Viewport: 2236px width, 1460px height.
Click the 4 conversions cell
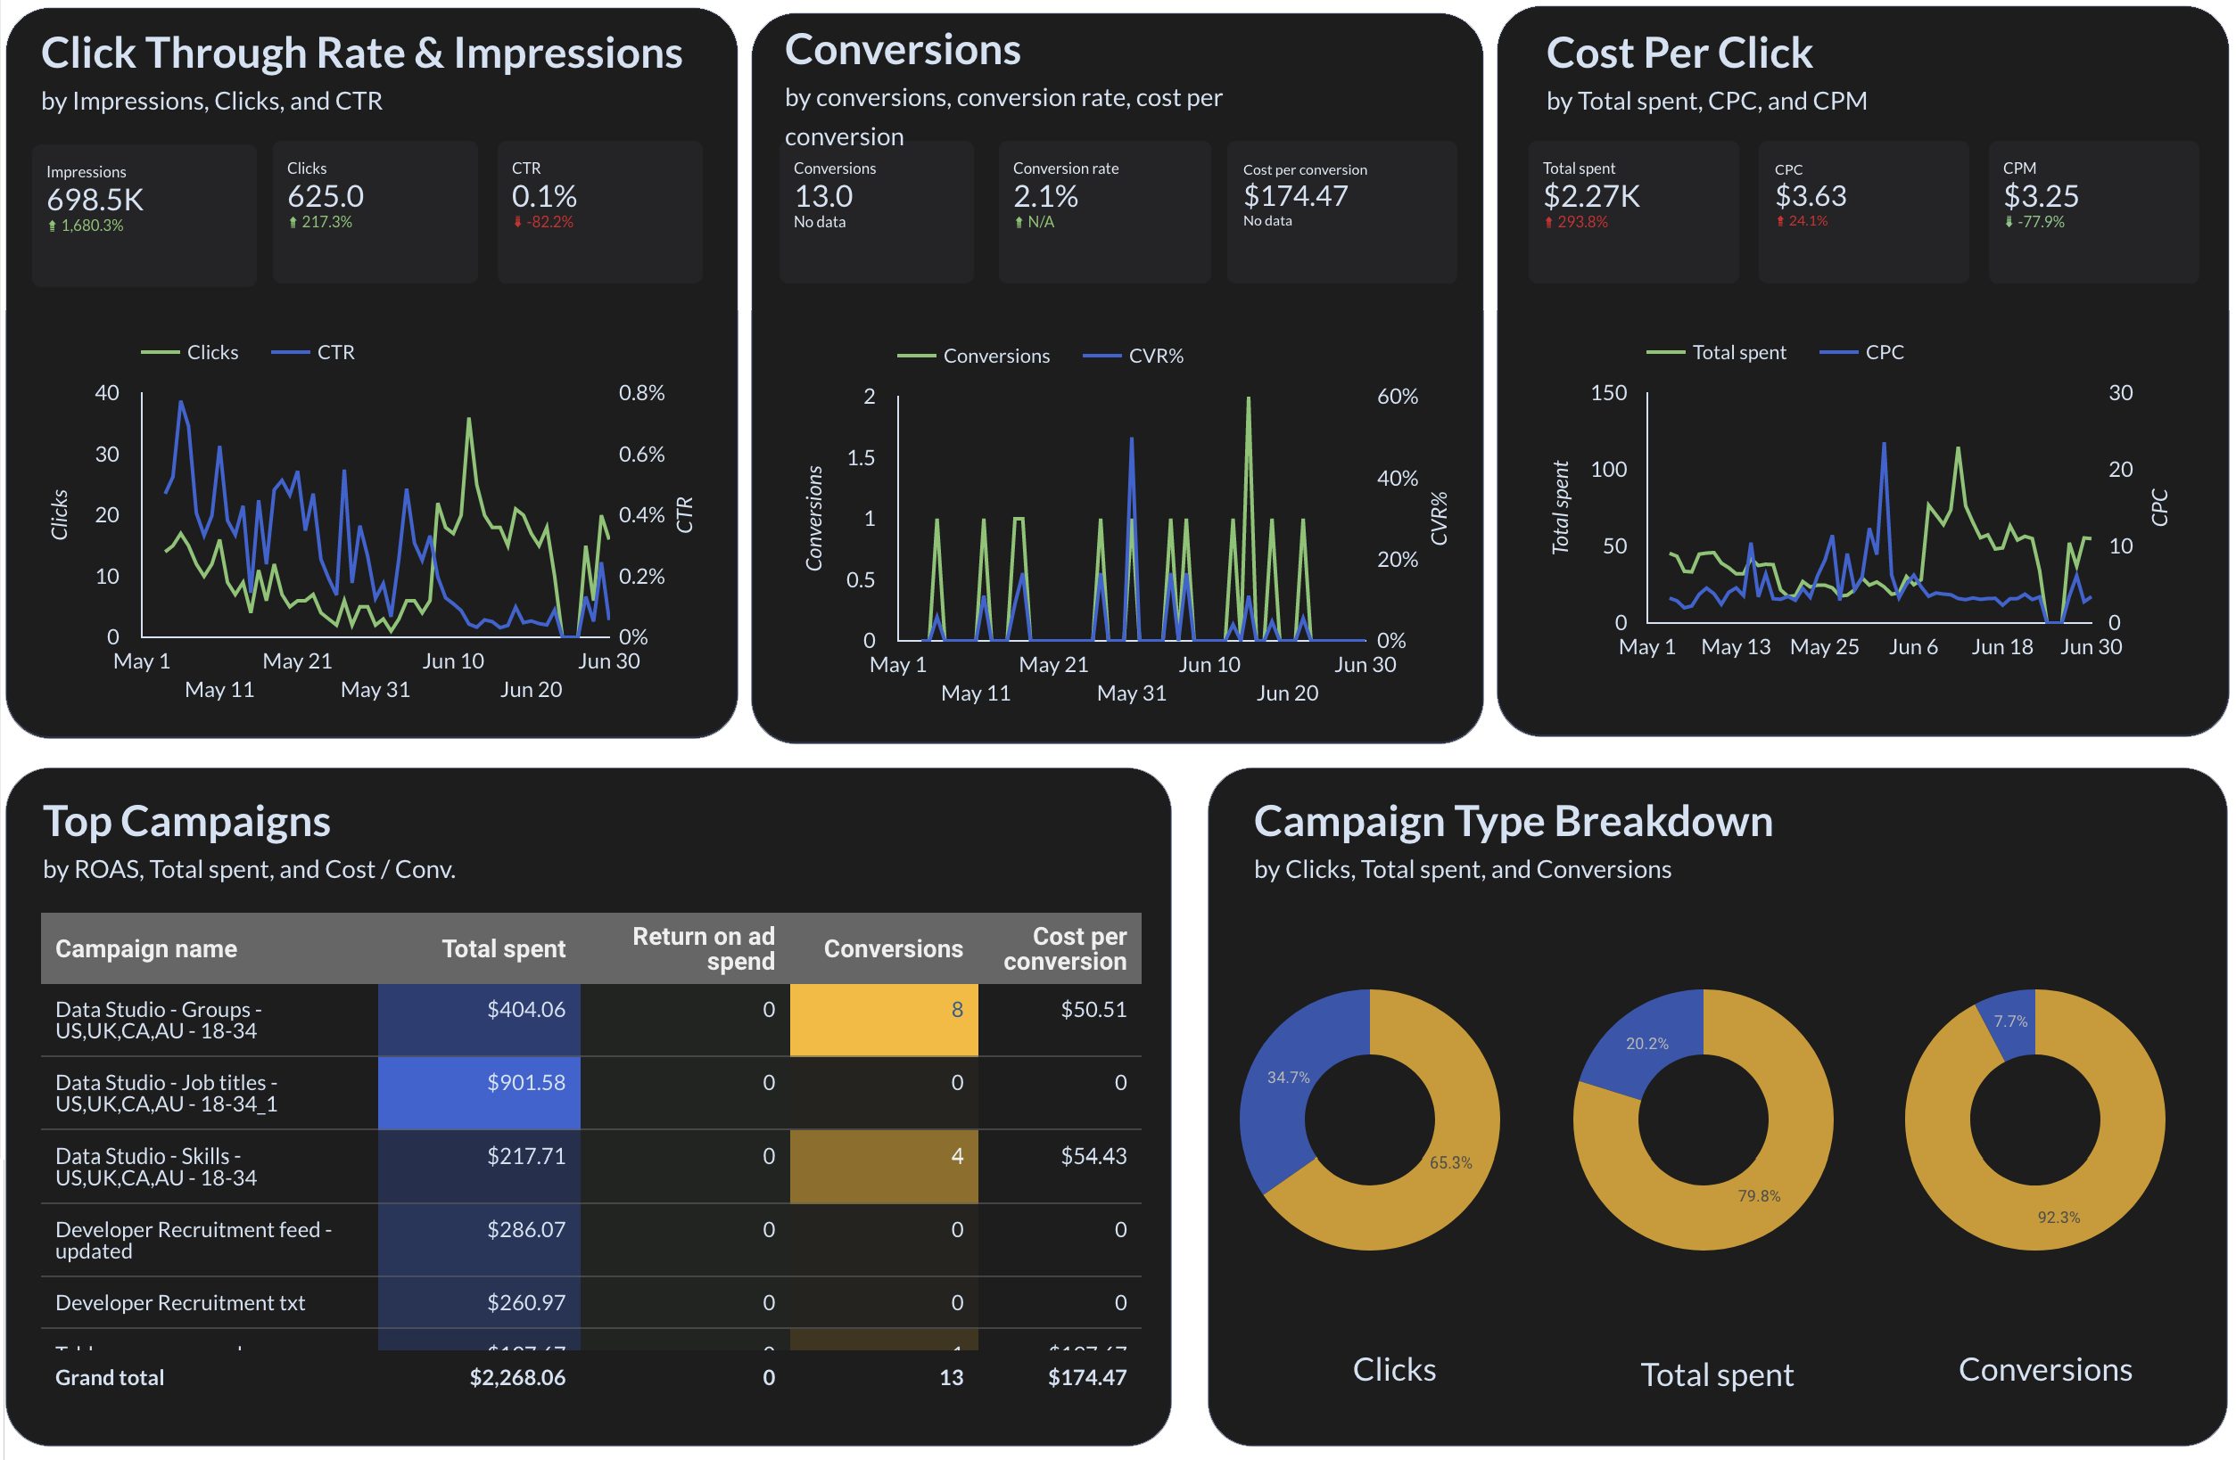[x=884, y=1167]
